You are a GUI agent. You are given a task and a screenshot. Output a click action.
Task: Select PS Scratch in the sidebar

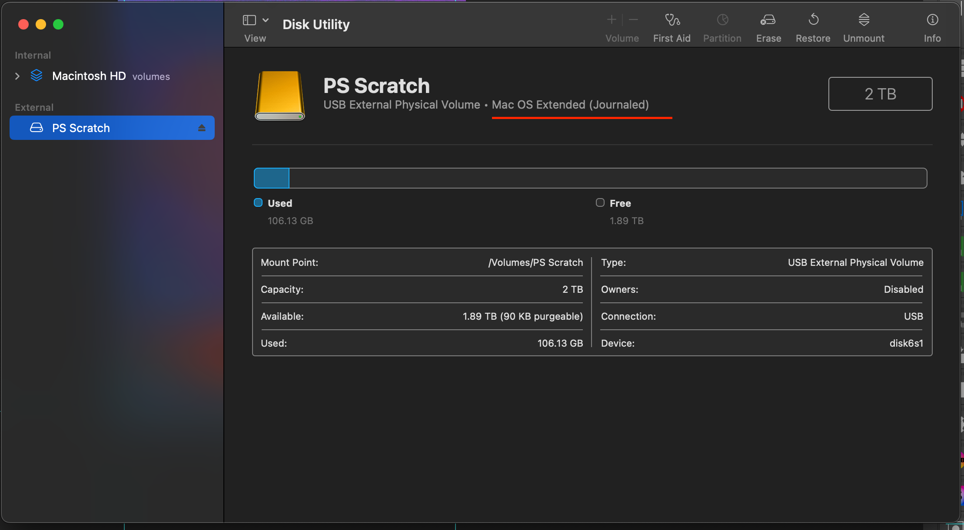coord(112,128)
